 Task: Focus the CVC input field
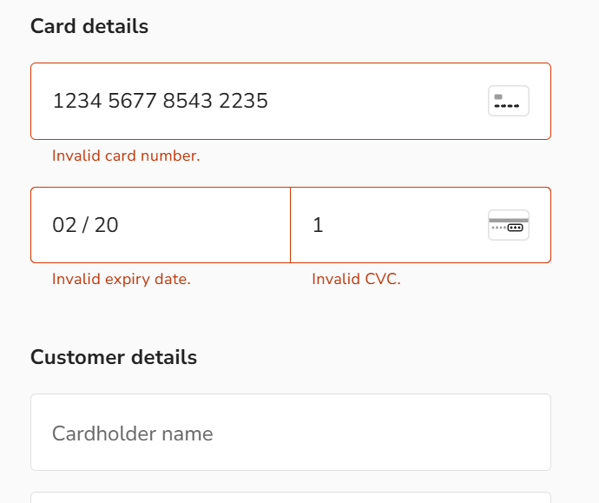click(x=420, y=225)
